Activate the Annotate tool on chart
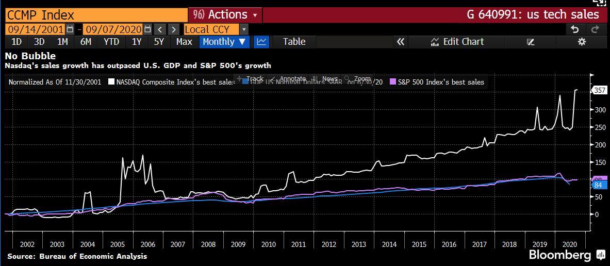610x266 pixels. (x=289, y=78)
